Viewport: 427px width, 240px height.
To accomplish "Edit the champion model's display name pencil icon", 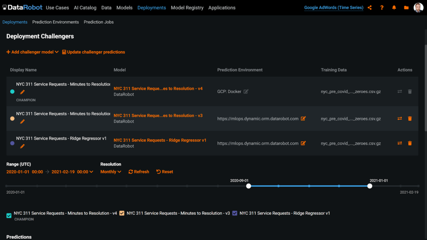I will (x=22, y=92).
